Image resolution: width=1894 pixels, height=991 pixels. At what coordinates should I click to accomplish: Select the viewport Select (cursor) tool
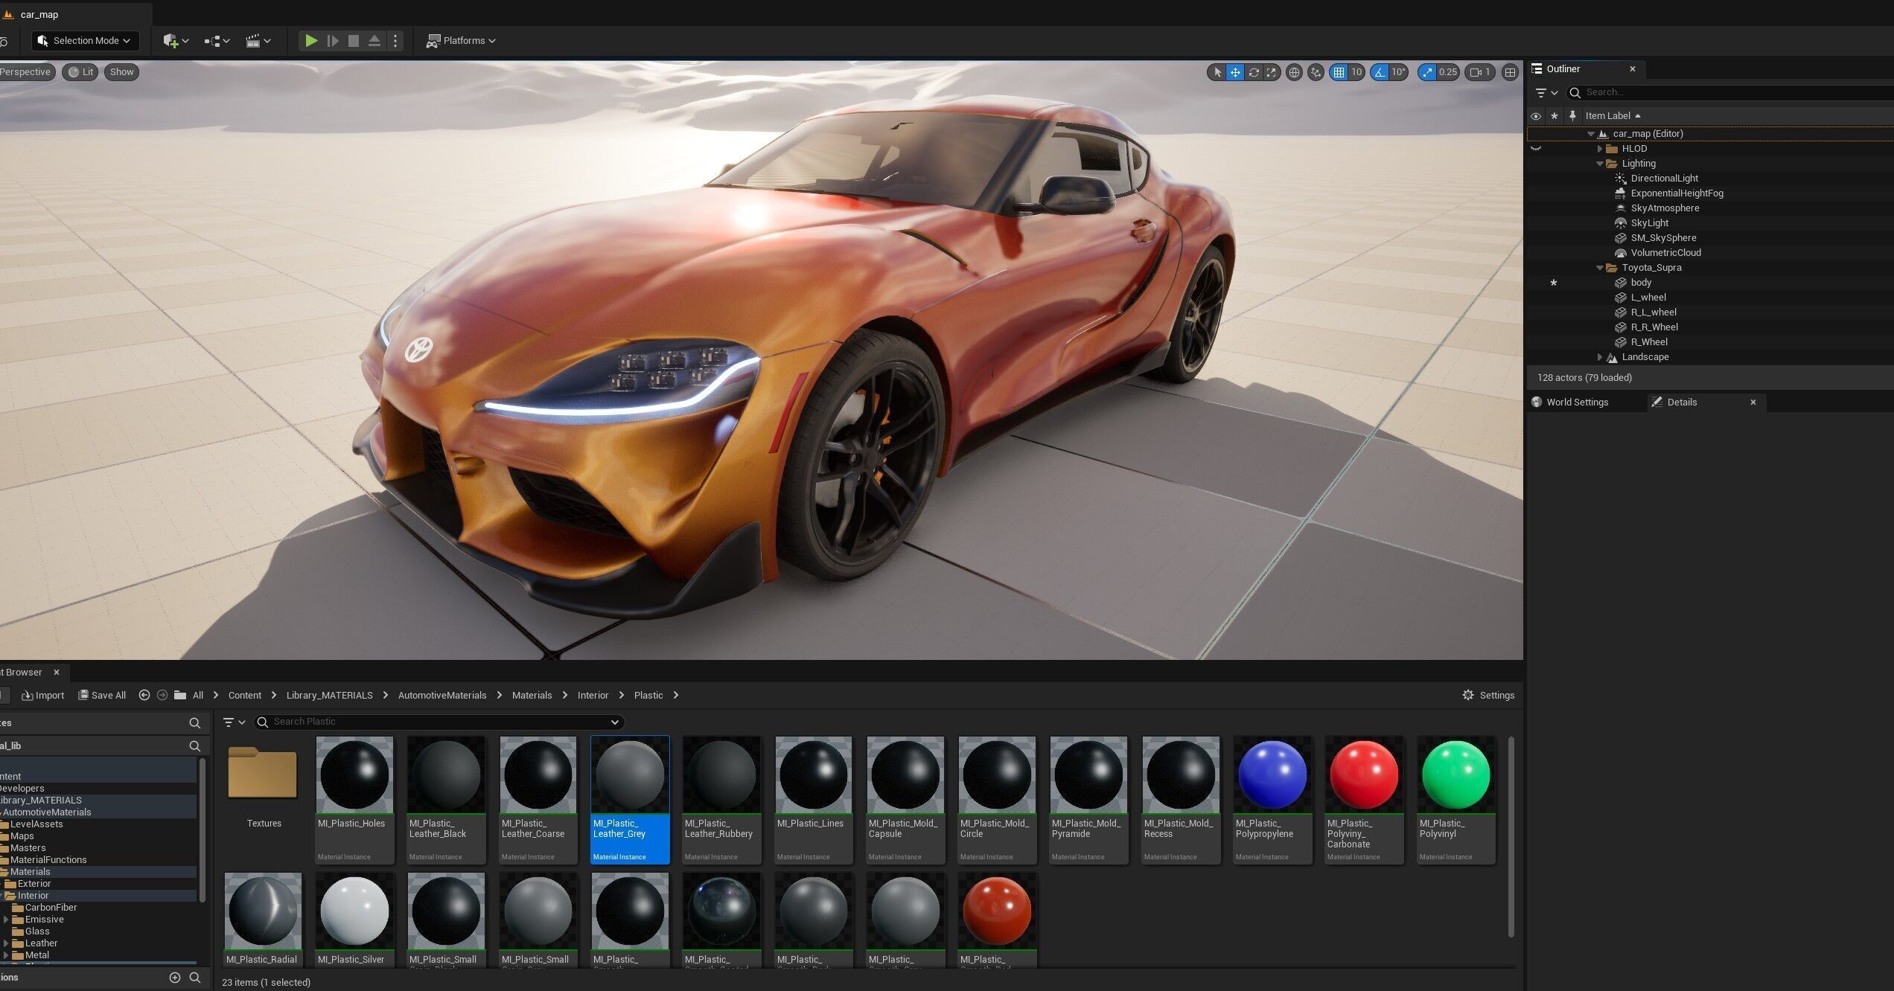[x=1217, y=72]
